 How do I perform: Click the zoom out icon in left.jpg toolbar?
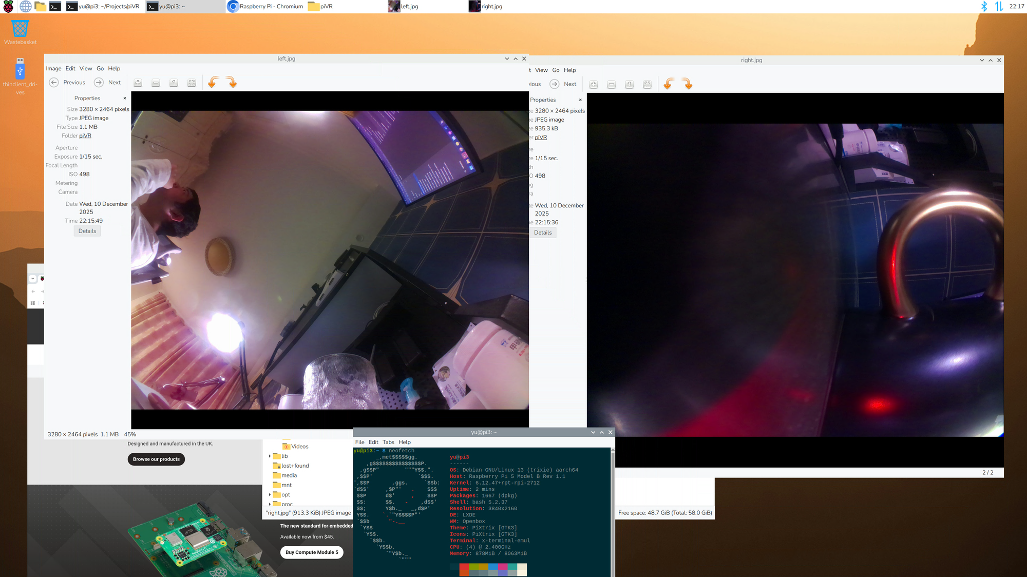point(156,83)
